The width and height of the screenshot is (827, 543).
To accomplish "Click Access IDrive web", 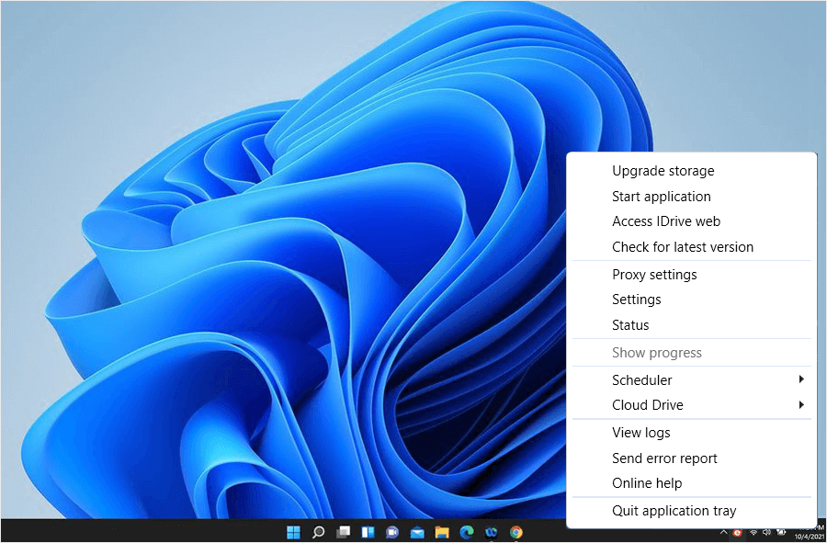I will coord(665,221).
